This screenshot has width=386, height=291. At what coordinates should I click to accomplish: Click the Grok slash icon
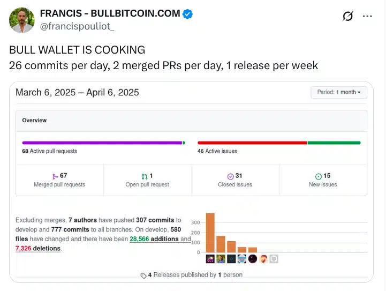pos(347,16)
